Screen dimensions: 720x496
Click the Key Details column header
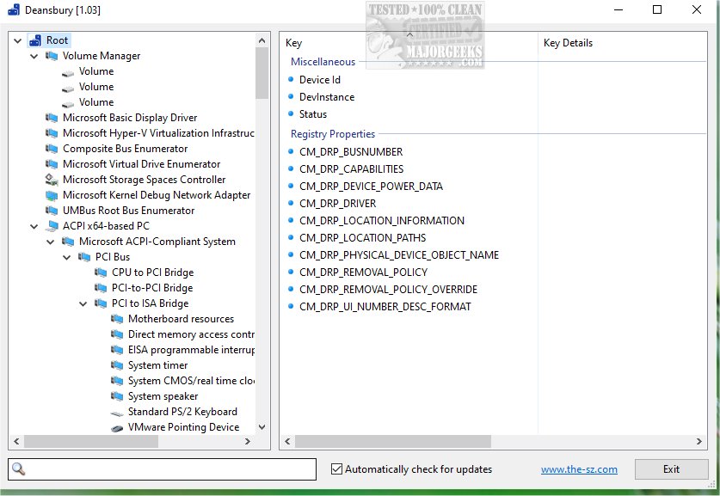622,43
